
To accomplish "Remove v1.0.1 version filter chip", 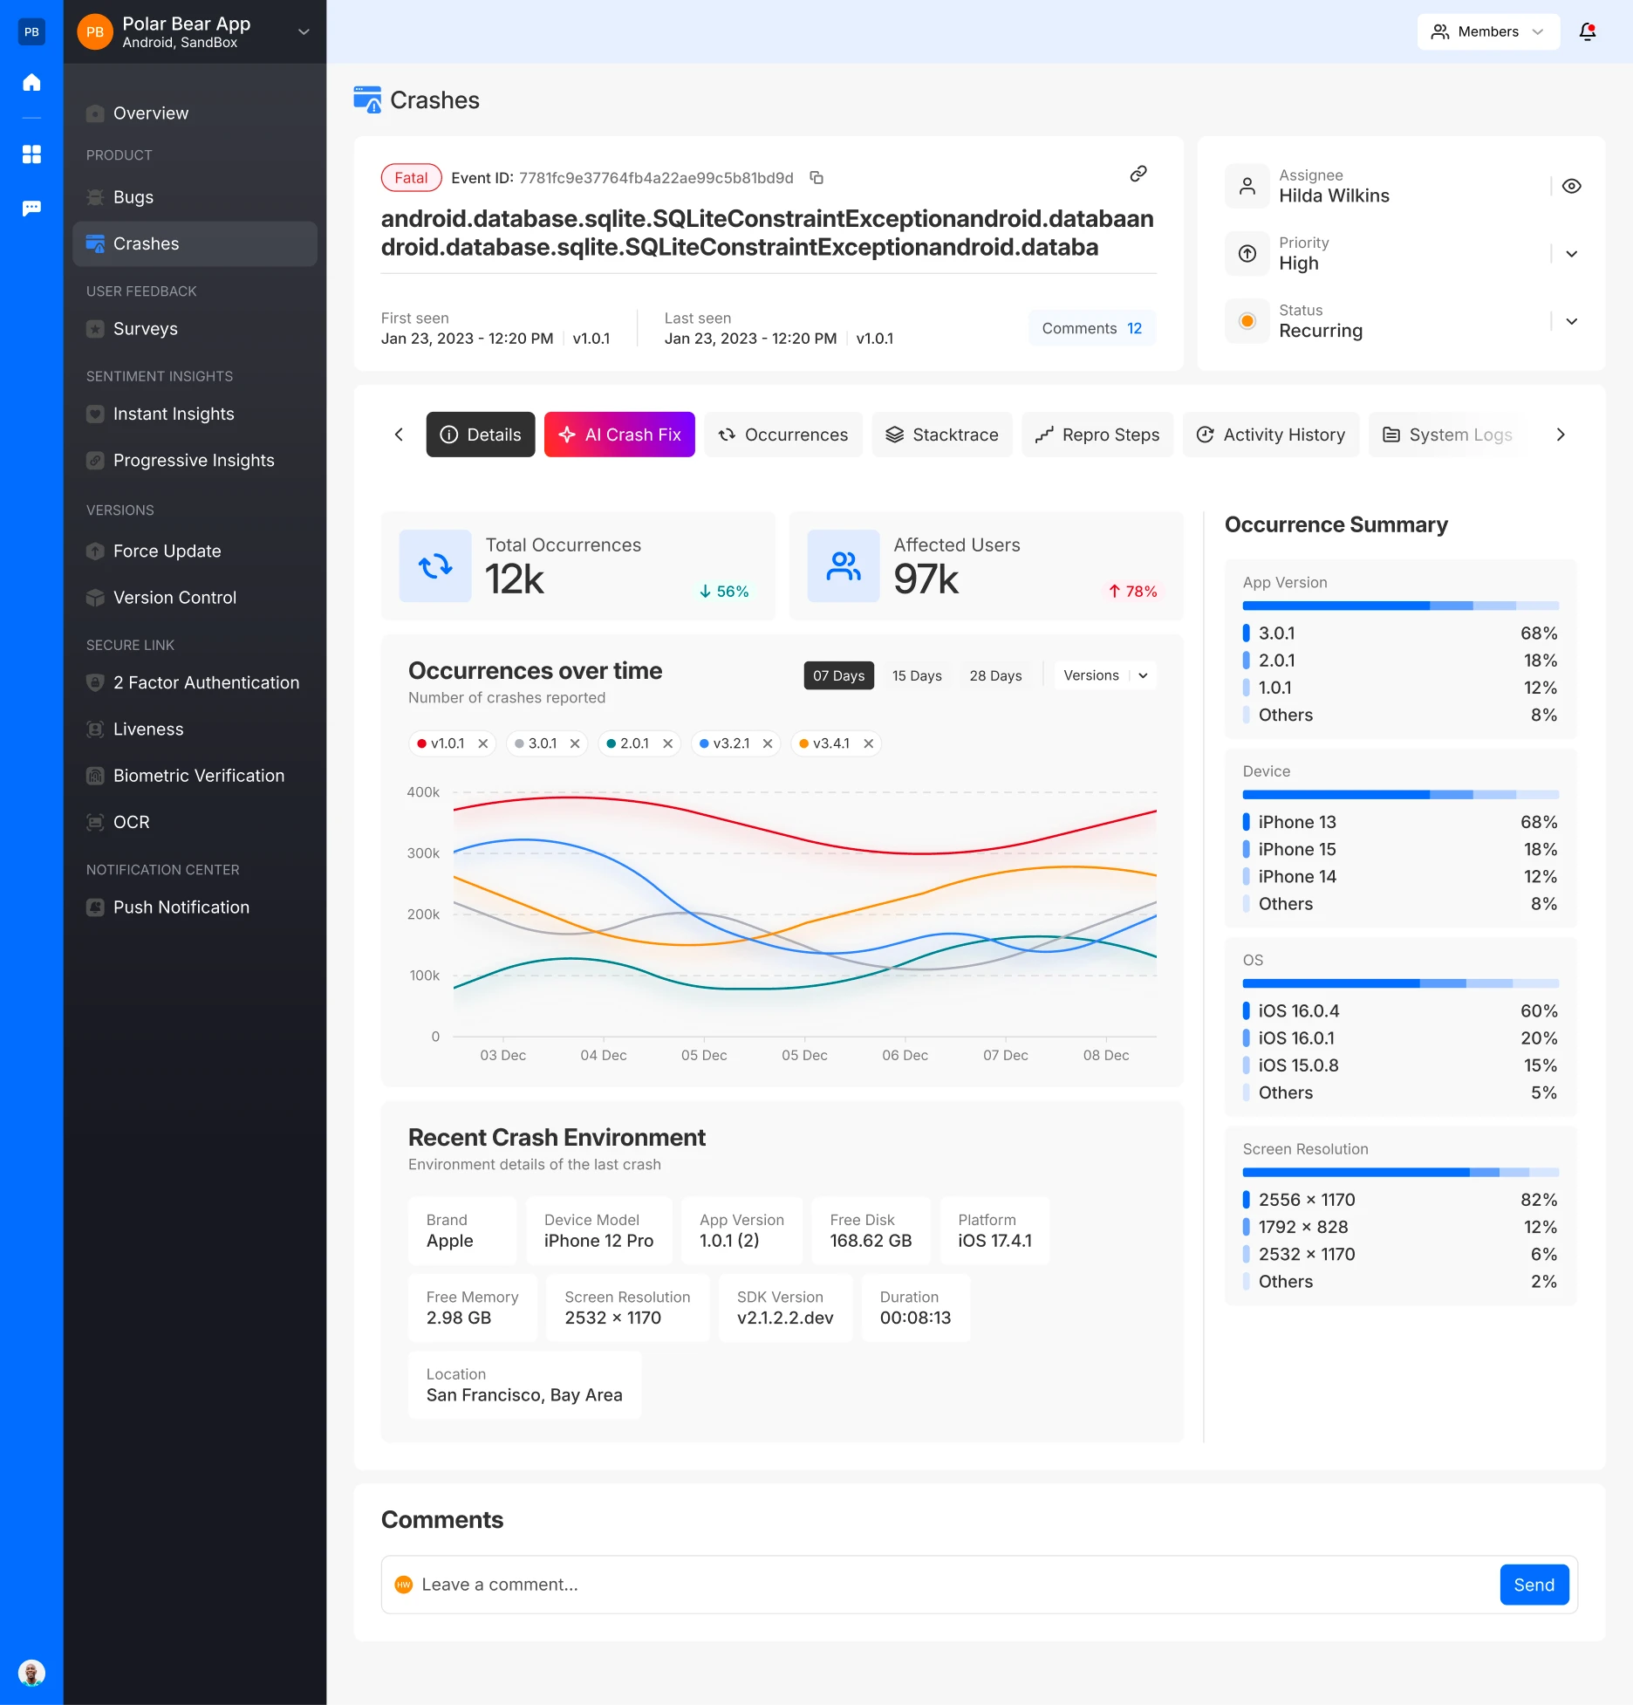I will point(483,743).
